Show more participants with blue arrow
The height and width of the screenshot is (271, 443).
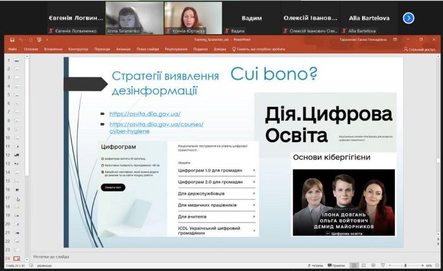[408, 18]
